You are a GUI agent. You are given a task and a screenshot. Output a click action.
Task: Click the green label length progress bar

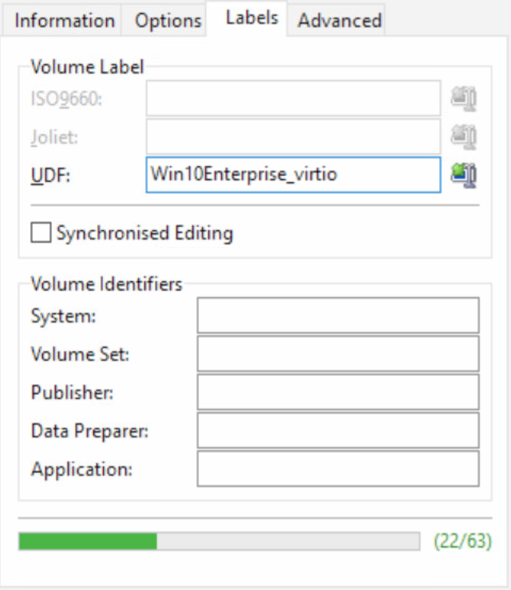(x=219, y=541)
